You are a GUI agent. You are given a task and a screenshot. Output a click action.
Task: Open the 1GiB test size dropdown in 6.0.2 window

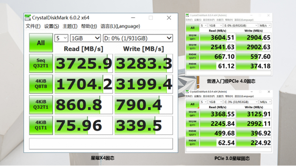coord(85,38)
